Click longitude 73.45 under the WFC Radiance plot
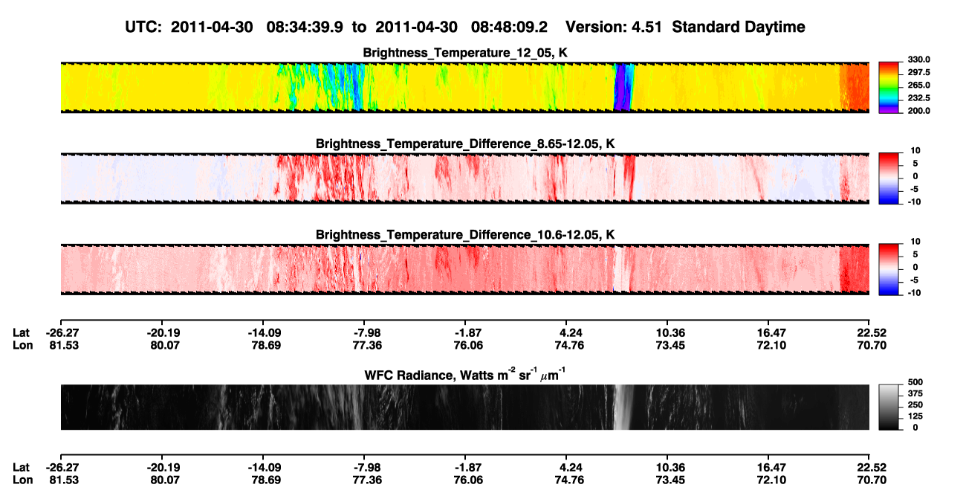Viewport: 966px width, 496px height. [670, 480]
